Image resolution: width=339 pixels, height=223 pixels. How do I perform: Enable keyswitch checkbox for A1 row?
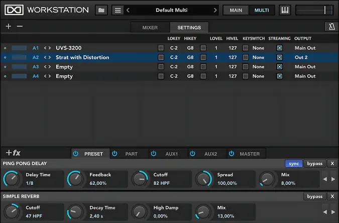pyautogui.click(x=246, y=48)
